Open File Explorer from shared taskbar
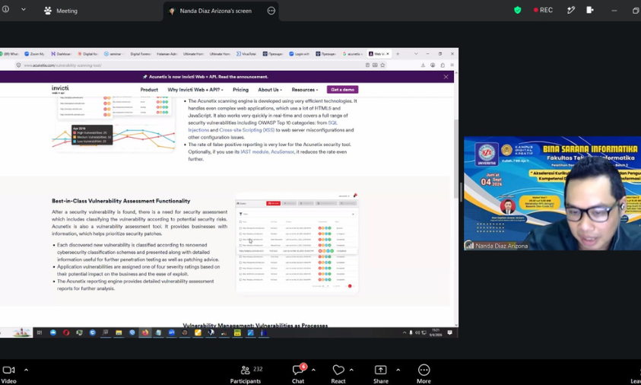This screenshot has width=641, height=385. [119, 332]
